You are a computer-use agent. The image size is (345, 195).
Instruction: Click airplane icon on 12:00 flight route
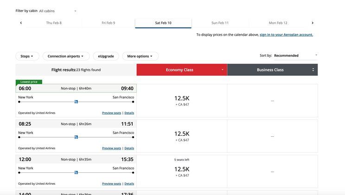76,172
